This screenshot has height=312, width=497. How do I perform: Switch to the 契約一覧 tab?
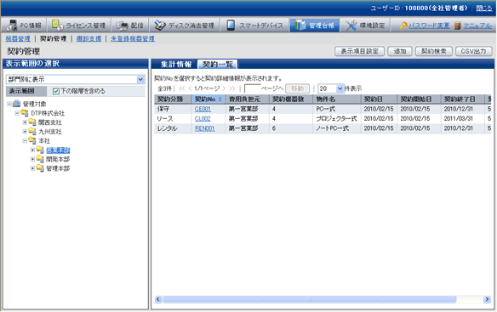(218, 65)
